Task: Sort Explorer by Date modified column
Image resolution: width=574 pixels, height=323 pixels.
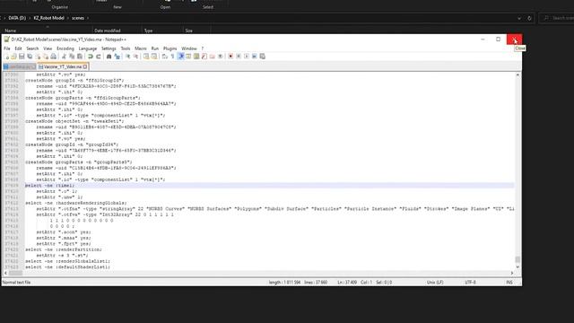Action: pyautogui.click(x=108, y=31)
